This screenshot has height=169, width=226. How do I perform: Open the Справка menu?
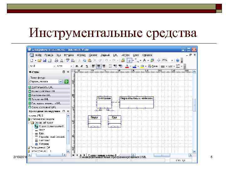point(147,55)
